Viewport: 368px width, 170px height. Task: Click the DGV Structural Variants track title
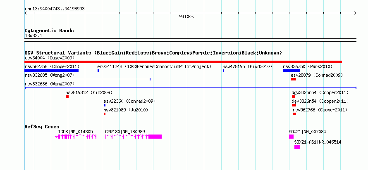(x=153, y=53)
